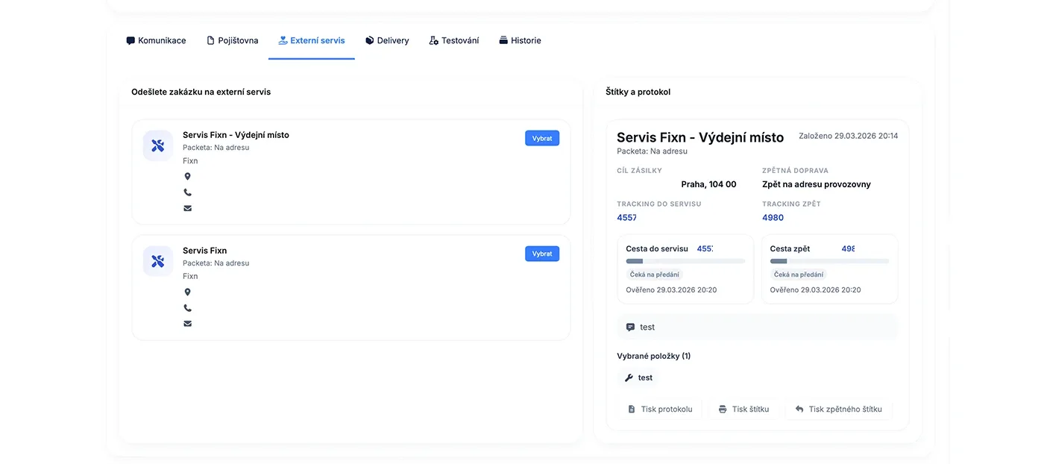The width and height of the screenshot is (1044, 464).
Task: Click the wrench icon of second Servis Fixn card
Action: [158, 261]
